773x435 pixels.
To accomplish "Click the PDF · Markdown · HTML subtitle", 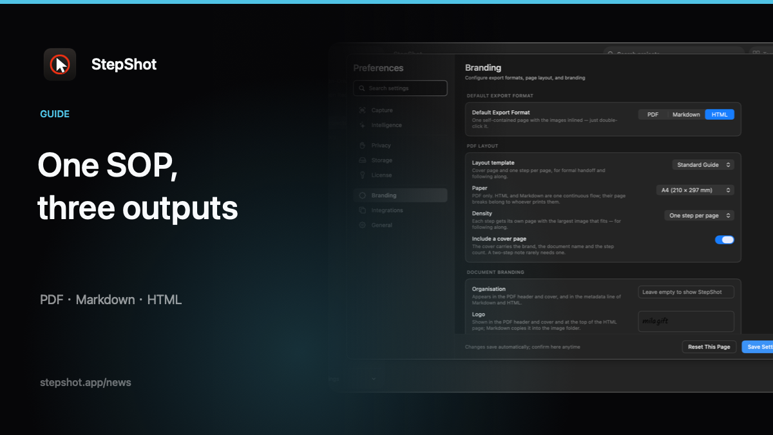I will pos(111,300).
